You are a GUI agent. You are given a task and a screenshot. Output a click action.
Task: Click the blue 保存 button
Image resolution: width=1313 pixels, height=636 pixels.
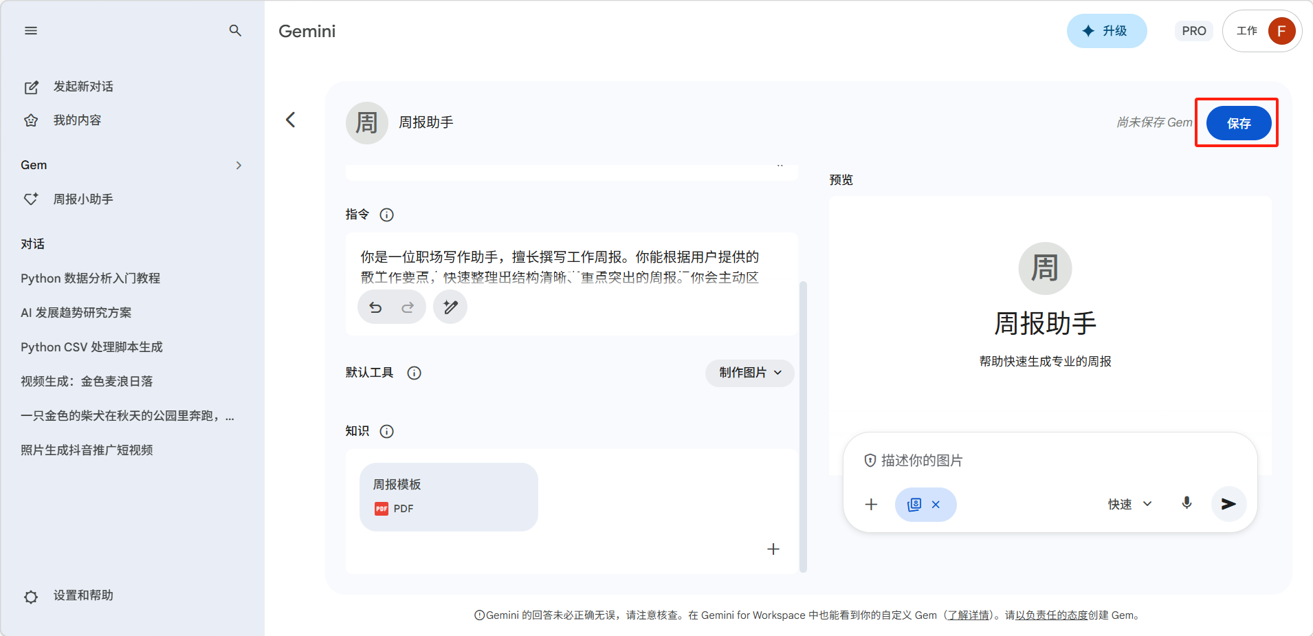click(1238, 123)
